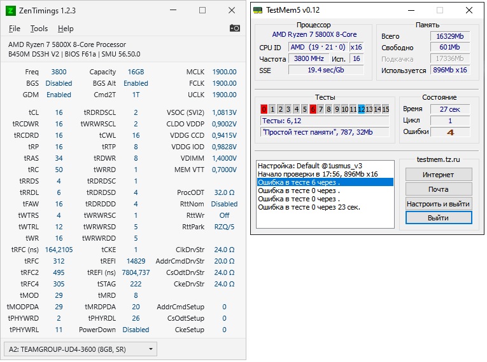Click the tREFI value 14829
The width and height of the screenshot is (487, 362).
click(136, 261)
